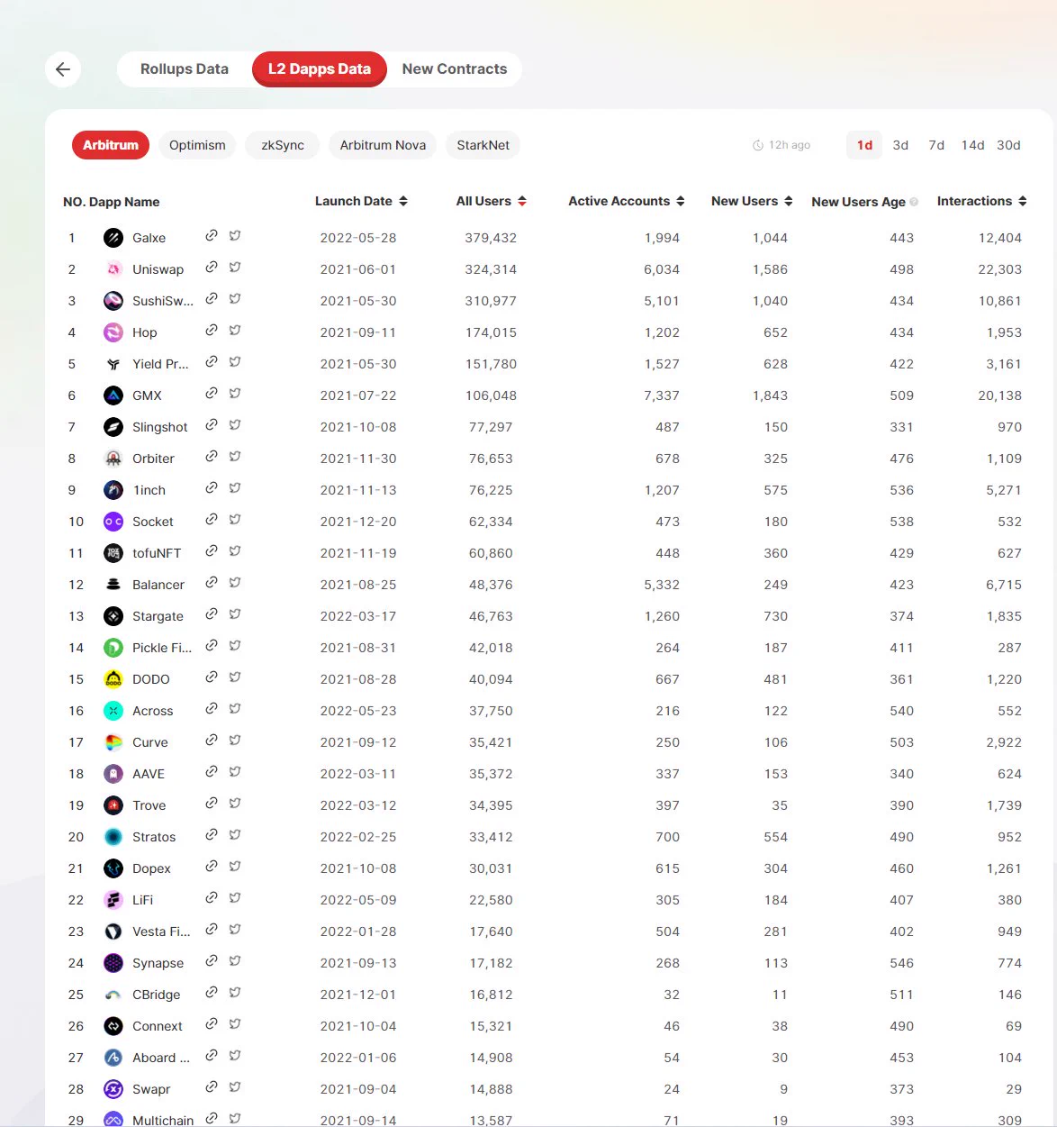Open Curve's Twitter icon

tap(235, 741)
